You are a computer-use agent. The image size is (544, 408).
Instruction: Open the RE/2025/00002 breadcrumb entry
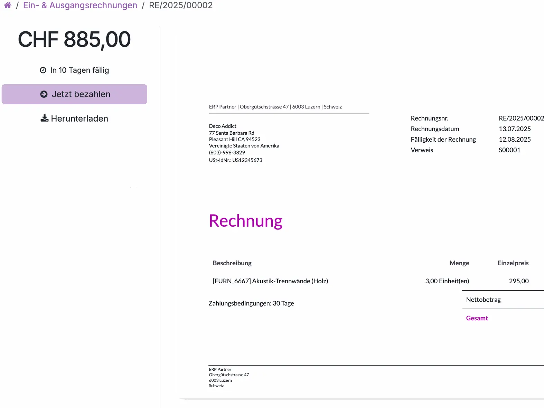pos(181,5)
